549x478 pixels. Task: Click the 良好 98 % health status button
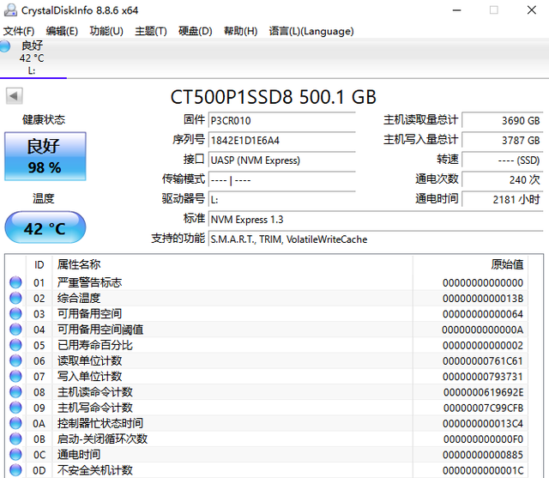click(x=44, y=154)
